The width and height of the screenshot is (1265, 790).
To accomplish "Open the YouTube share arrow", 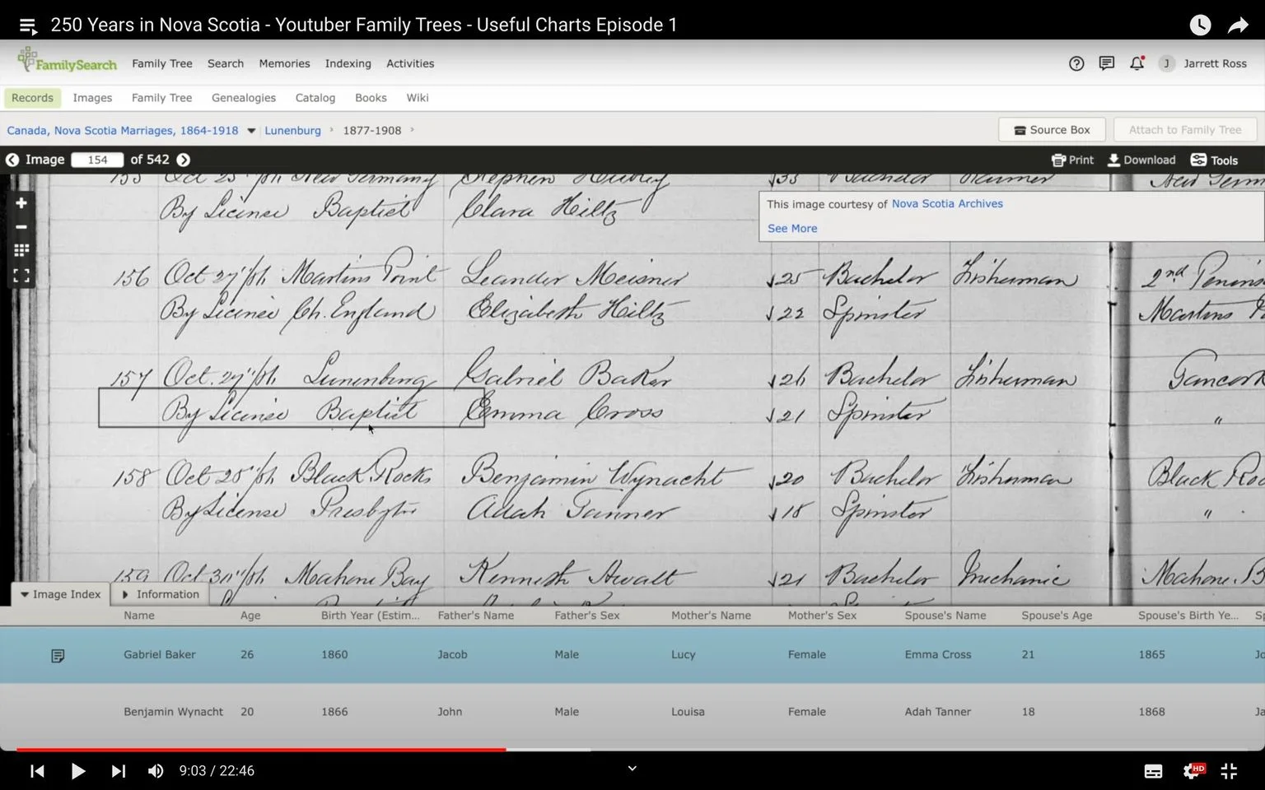I will tap(1238, 26).
